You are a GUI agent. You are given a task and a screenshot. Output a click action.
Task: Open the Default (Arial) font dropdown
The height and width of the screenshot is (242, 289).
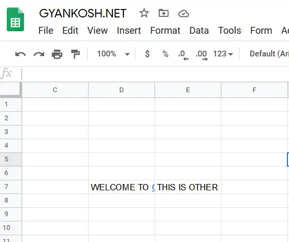269,54
